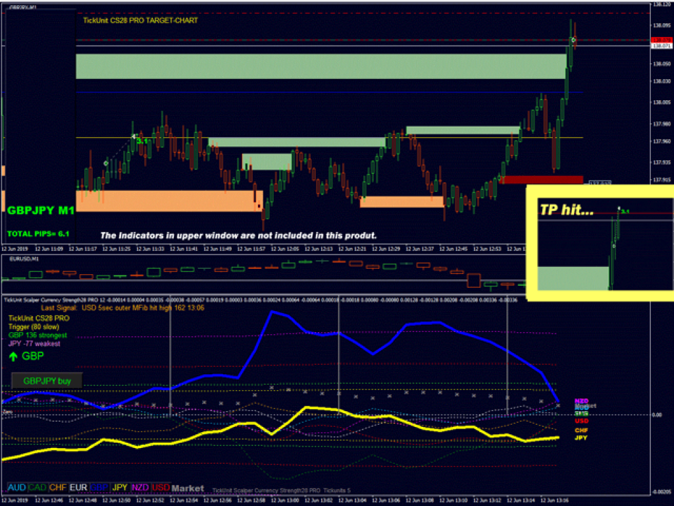
Task: Toggle the CHF label on the right edge
Action: pos(581,430)
